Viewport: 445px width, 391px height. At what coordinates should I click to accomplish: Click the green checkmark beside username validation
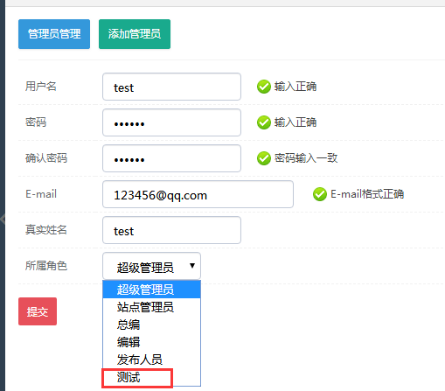click(264, 87)
